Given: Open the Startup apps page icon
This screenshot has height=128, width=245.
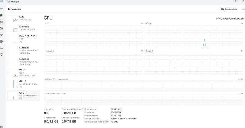Looking at the screenshot, I should (x=2, y=35).
